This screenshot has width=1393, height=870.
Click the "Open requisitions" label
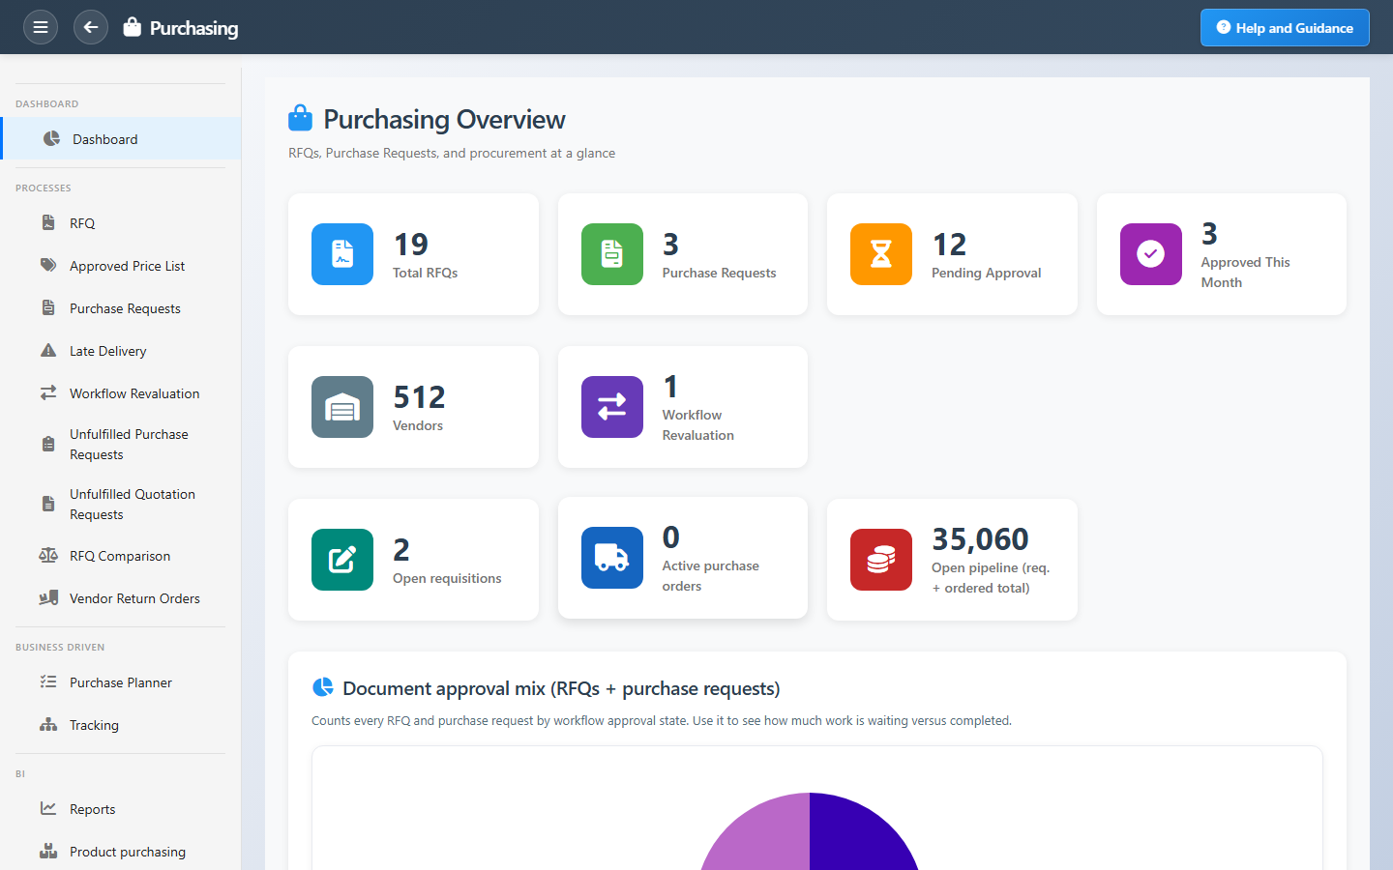point(447,578)
